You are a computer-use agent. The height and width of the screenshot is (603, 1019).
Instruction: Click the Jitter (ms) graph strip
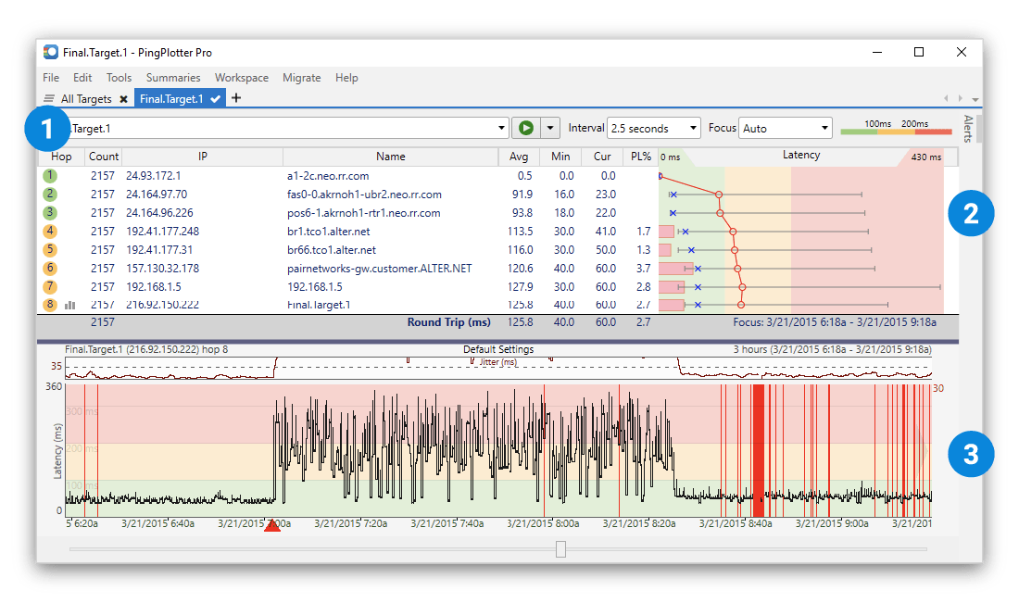click(498, 368)
